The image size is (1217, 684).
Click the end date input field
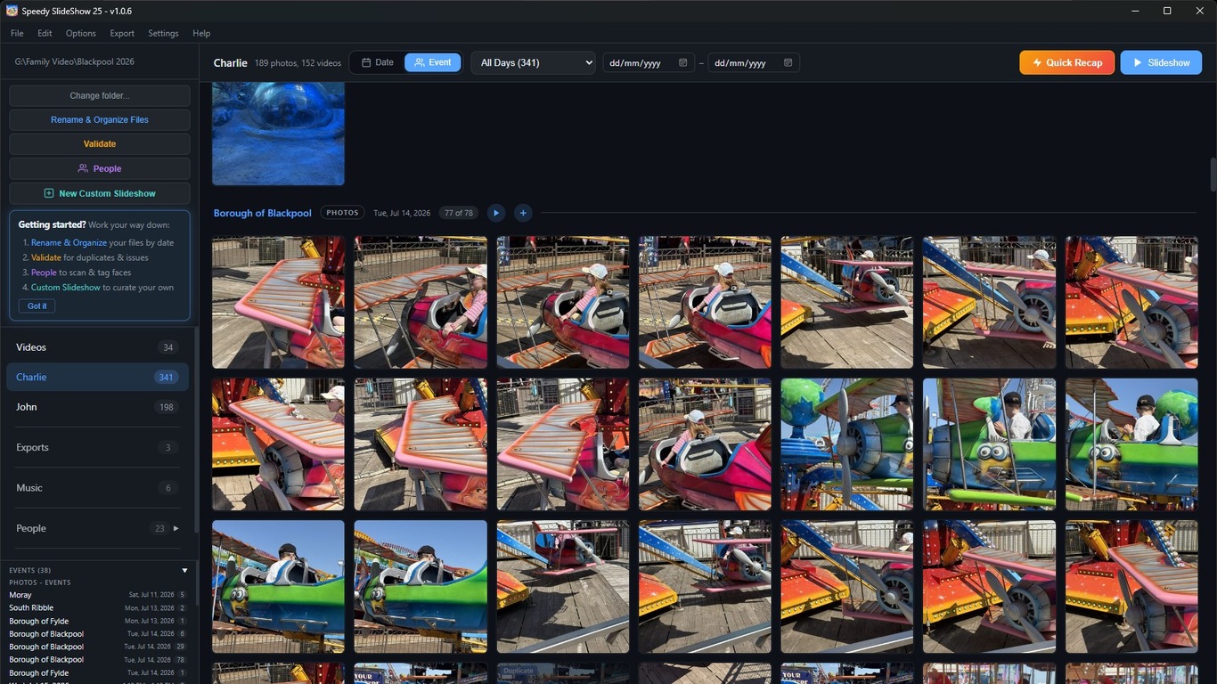(754, 63)
